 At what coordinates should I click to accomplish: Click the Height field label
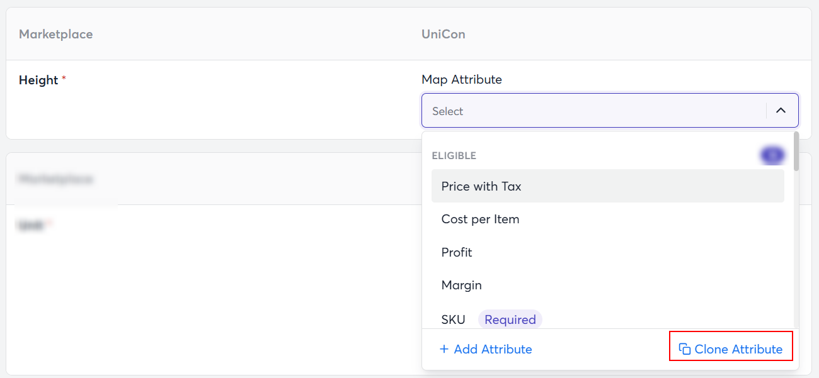pyautogui.click(x=38, y=81)
